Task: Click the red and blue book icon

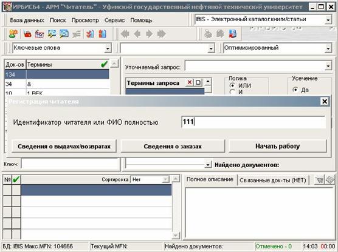Action: (102, 34)
